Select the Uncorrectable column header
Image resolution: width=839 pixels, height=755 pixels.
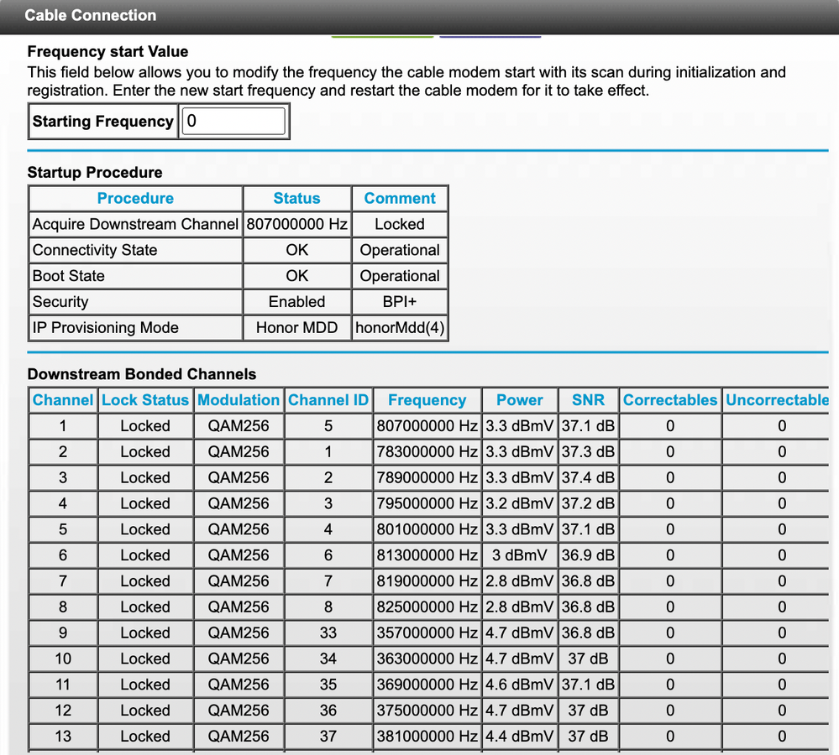778,401
